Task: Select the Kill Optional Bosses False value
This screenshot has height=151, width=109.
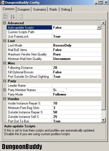Action: 77,72
